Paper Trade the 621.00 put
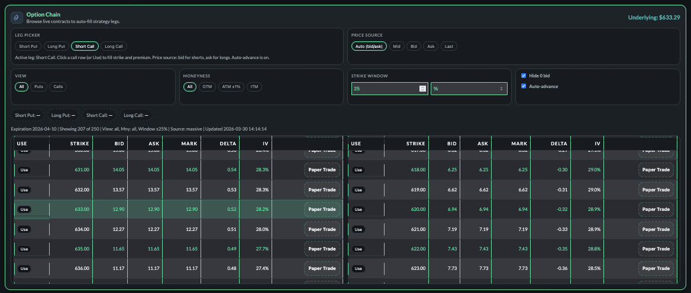 656,229
